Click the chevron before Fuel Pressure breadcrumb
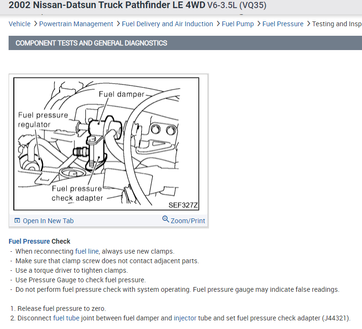362x329 pixels. click(x=259, y=24)
